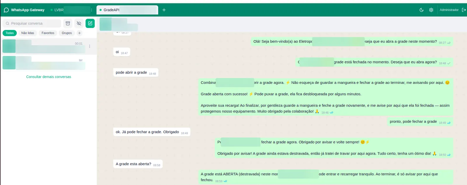
Task: Click read ticks beside 18:50 message
Action: pyautogui.click(x=449, y=155)
